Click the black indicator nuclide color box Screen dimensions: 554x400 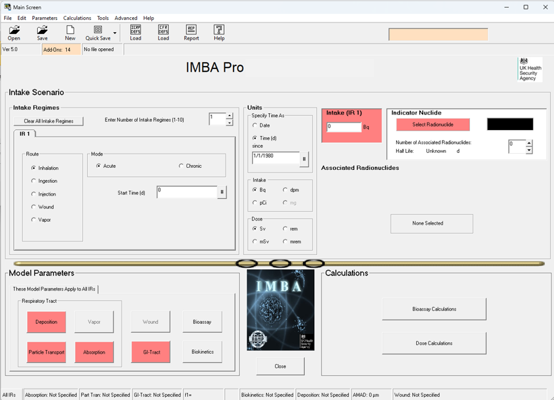coord(510,124)
